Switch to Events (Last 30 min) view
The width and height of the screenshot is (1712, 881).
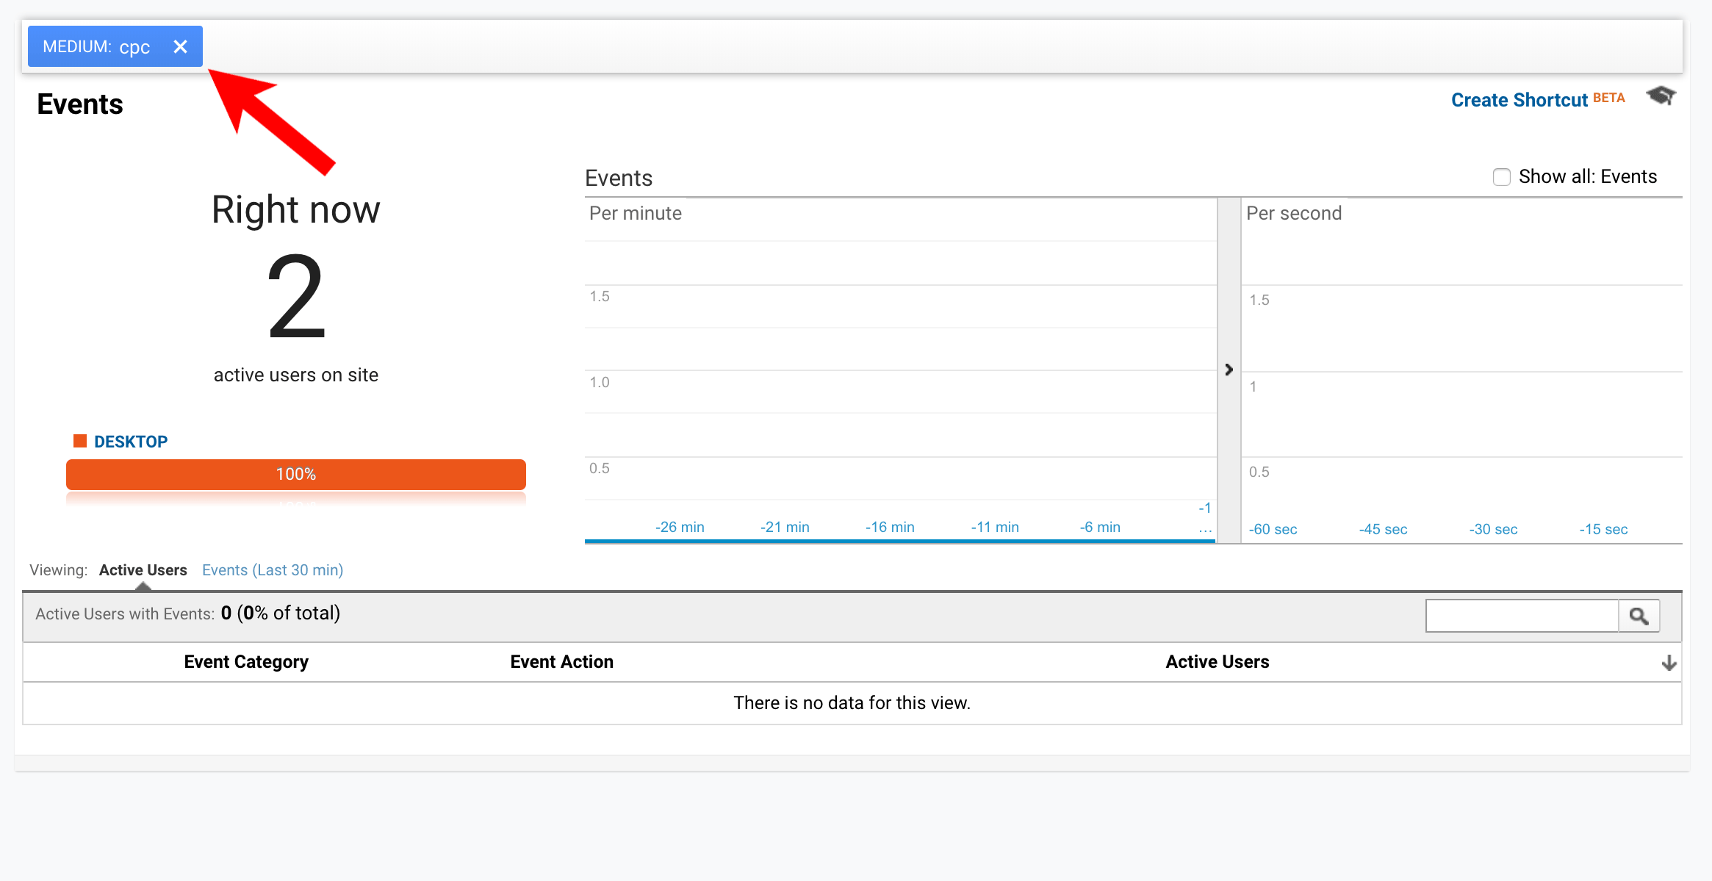click(272, 569)
